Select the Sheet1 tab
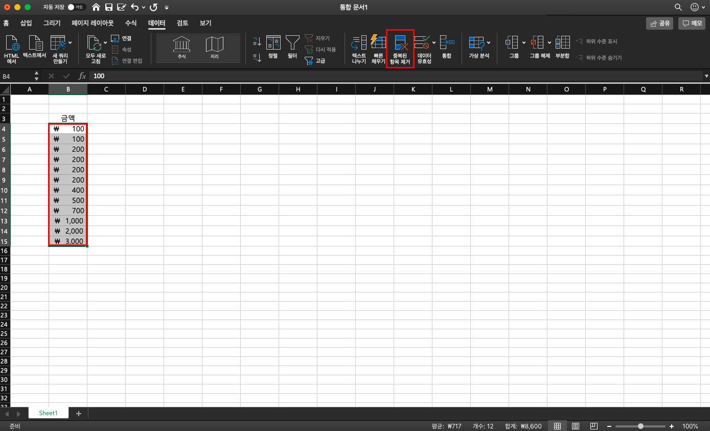 click(49, 413)
